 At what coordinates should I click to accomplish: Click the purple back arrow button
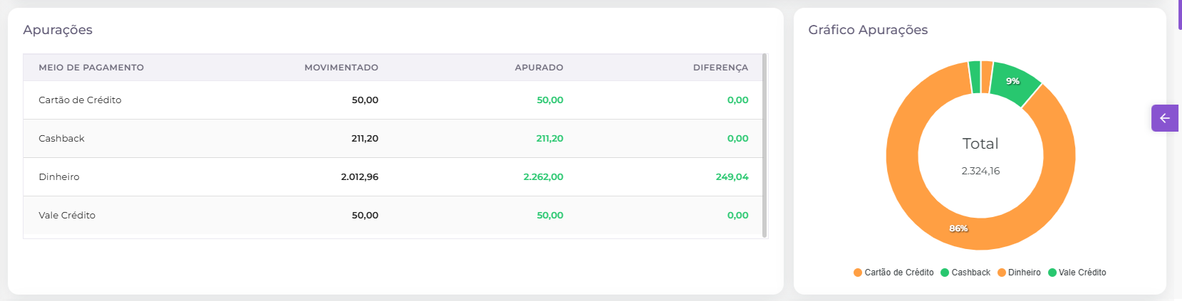1165,118
